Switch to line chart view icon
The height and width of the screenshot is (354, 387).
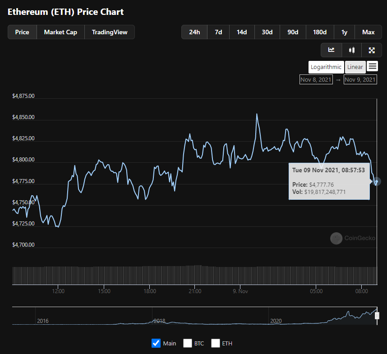331,50
